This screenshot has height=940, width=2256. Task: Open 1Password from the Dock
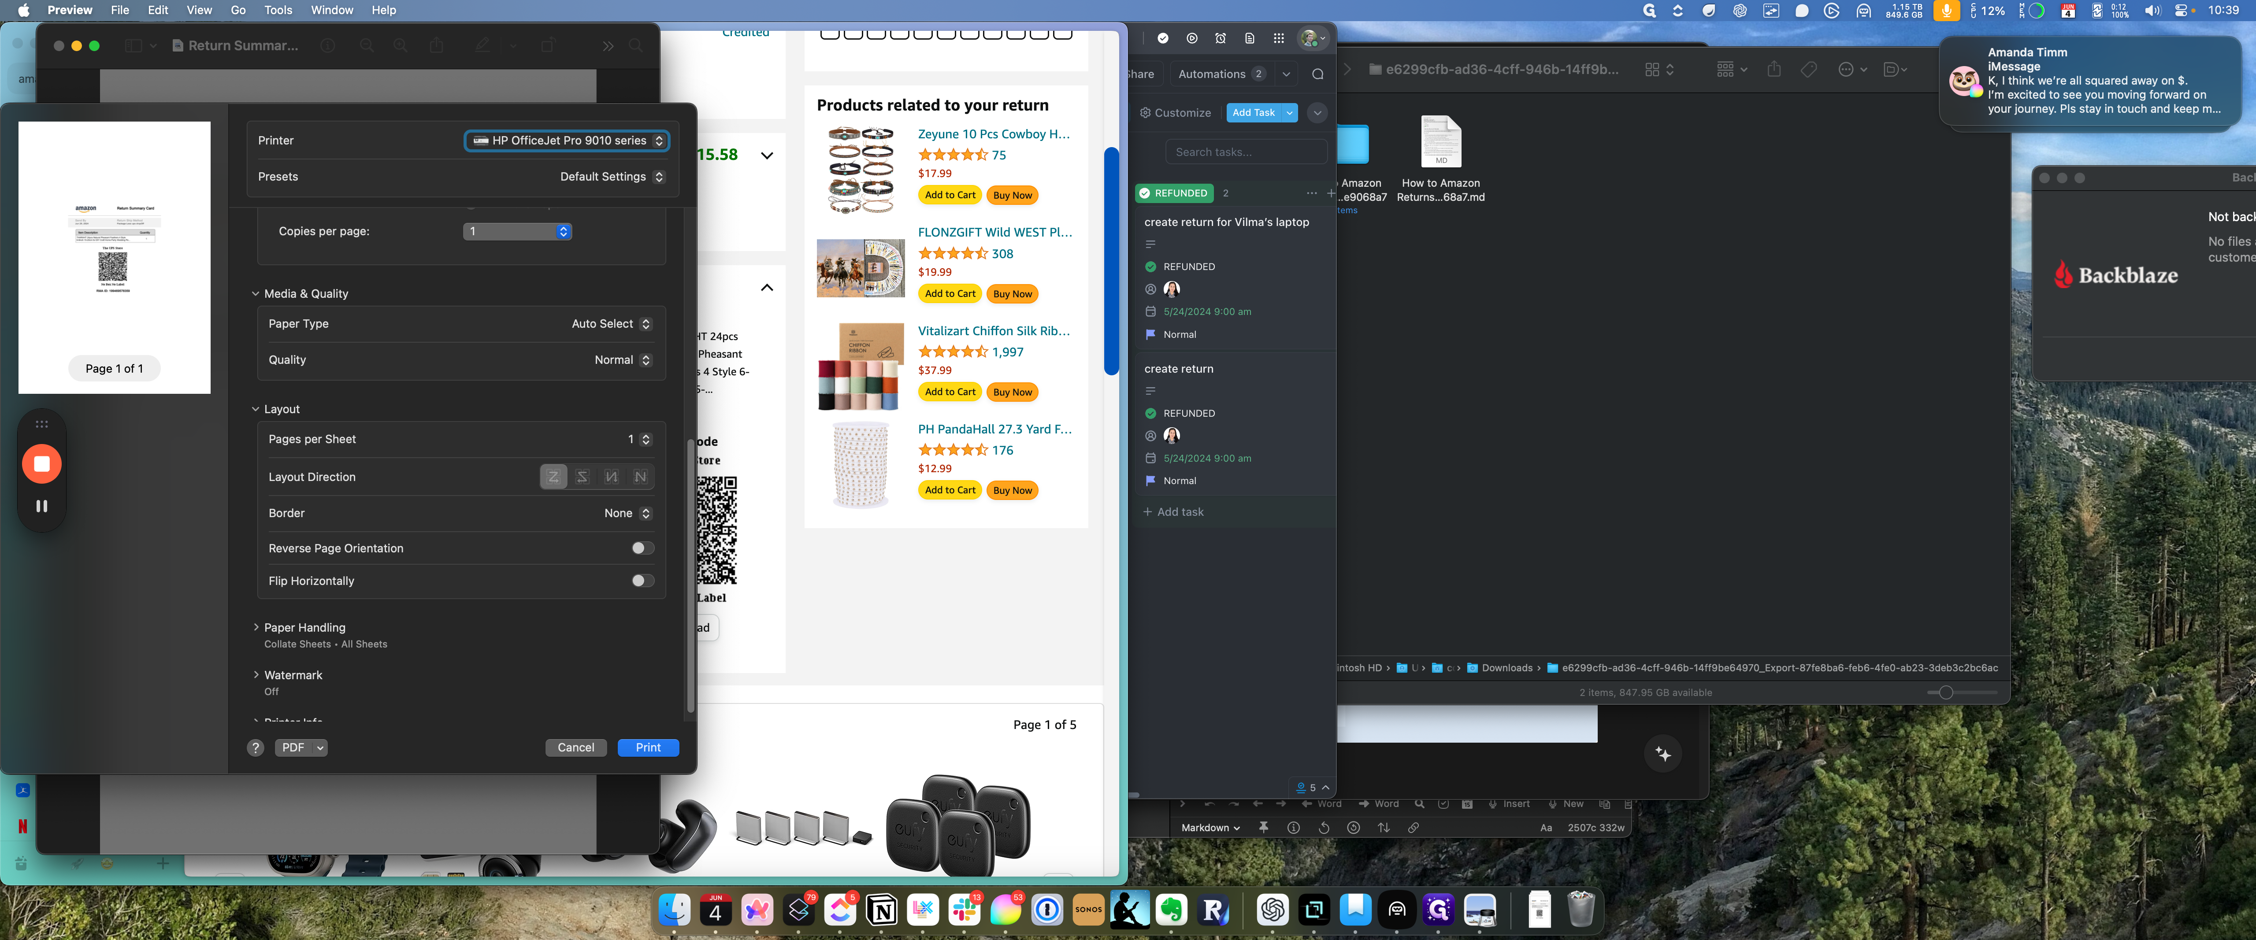(1047, 910)
